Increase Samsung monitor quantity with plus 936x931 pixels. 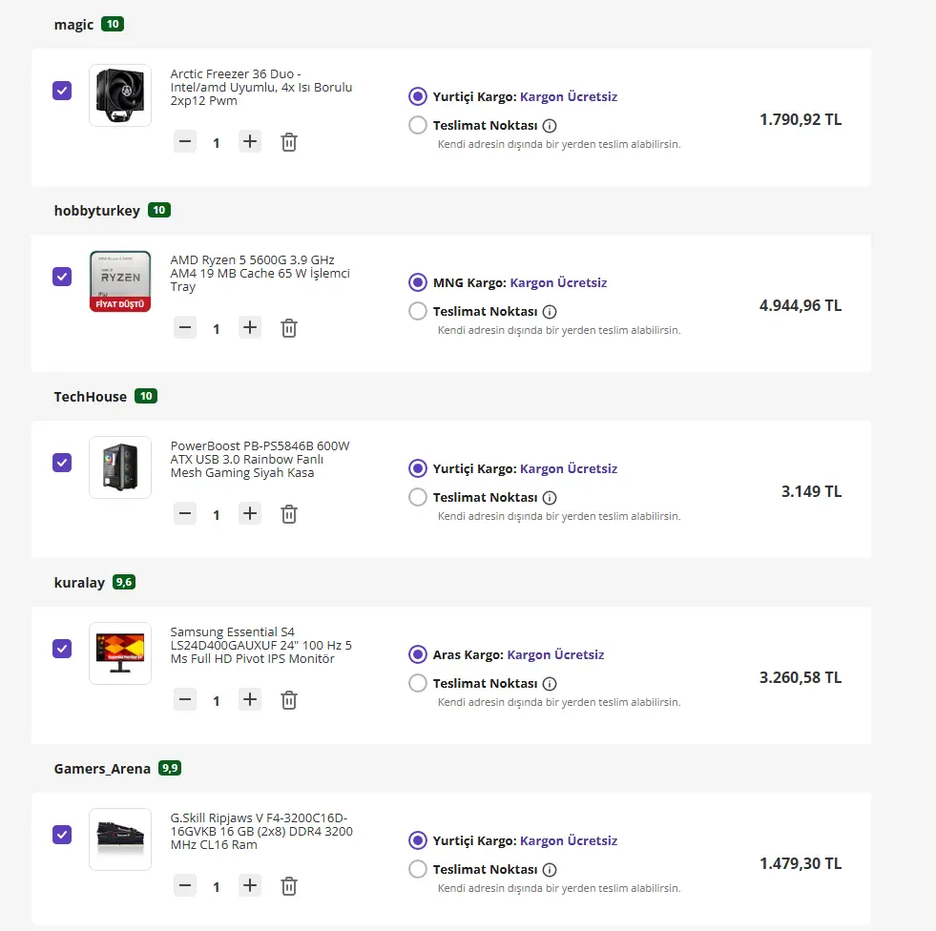point(250,699)
